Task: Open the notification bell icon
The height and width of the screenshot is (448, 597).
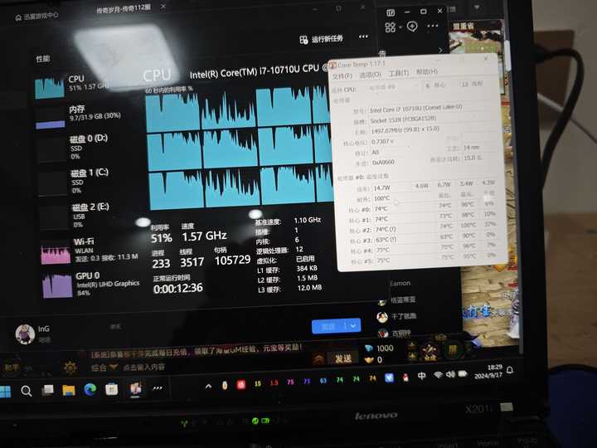Action: tap(510, 370)
